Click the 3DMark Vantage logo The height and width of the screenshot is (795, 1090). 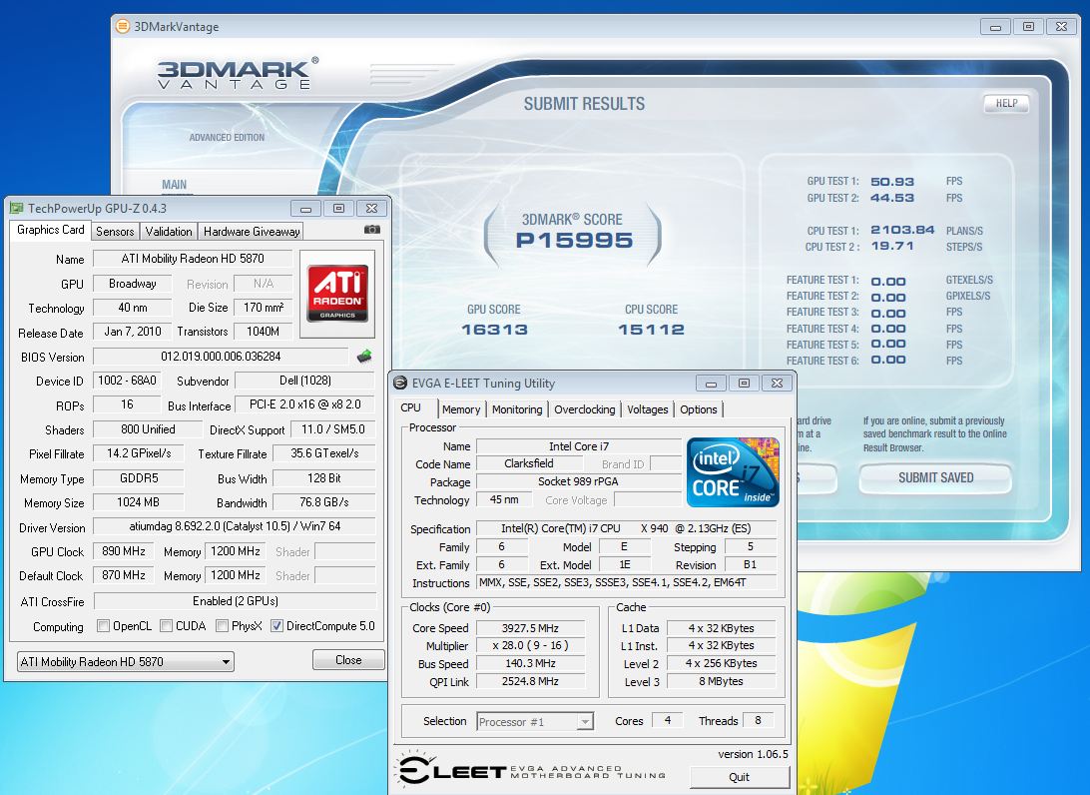pos(237,74)
